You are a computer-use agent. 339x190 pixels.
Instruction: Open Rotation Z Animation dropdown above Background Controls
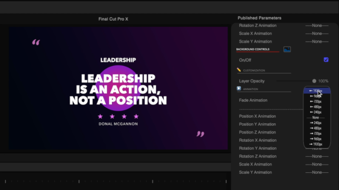317,25
